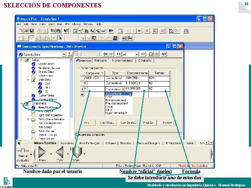Click the teal back arrow in Data Browser
Image resolution: width=251 pixels, height=188 pixels.
pyautogui.click(x=105, y=54)
